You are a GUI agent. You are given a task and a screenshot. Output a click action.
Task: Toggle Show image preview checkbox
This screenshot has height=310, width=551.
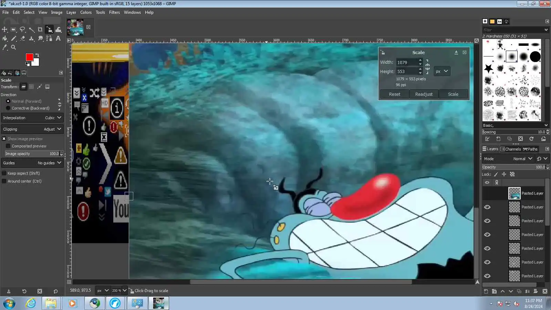(4, 139)
